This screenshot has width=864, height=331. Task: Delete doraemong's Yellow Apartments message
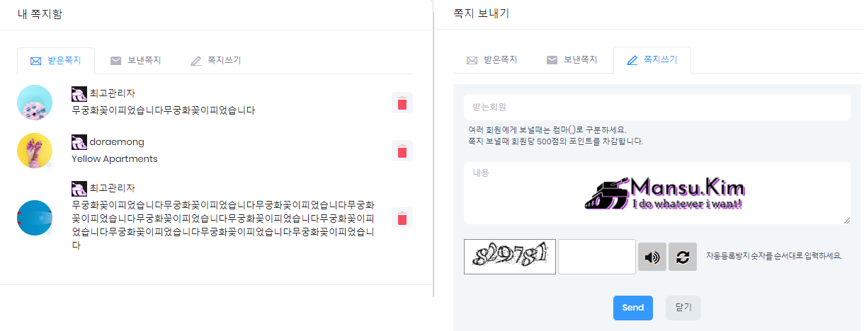[x=402, y=151]
